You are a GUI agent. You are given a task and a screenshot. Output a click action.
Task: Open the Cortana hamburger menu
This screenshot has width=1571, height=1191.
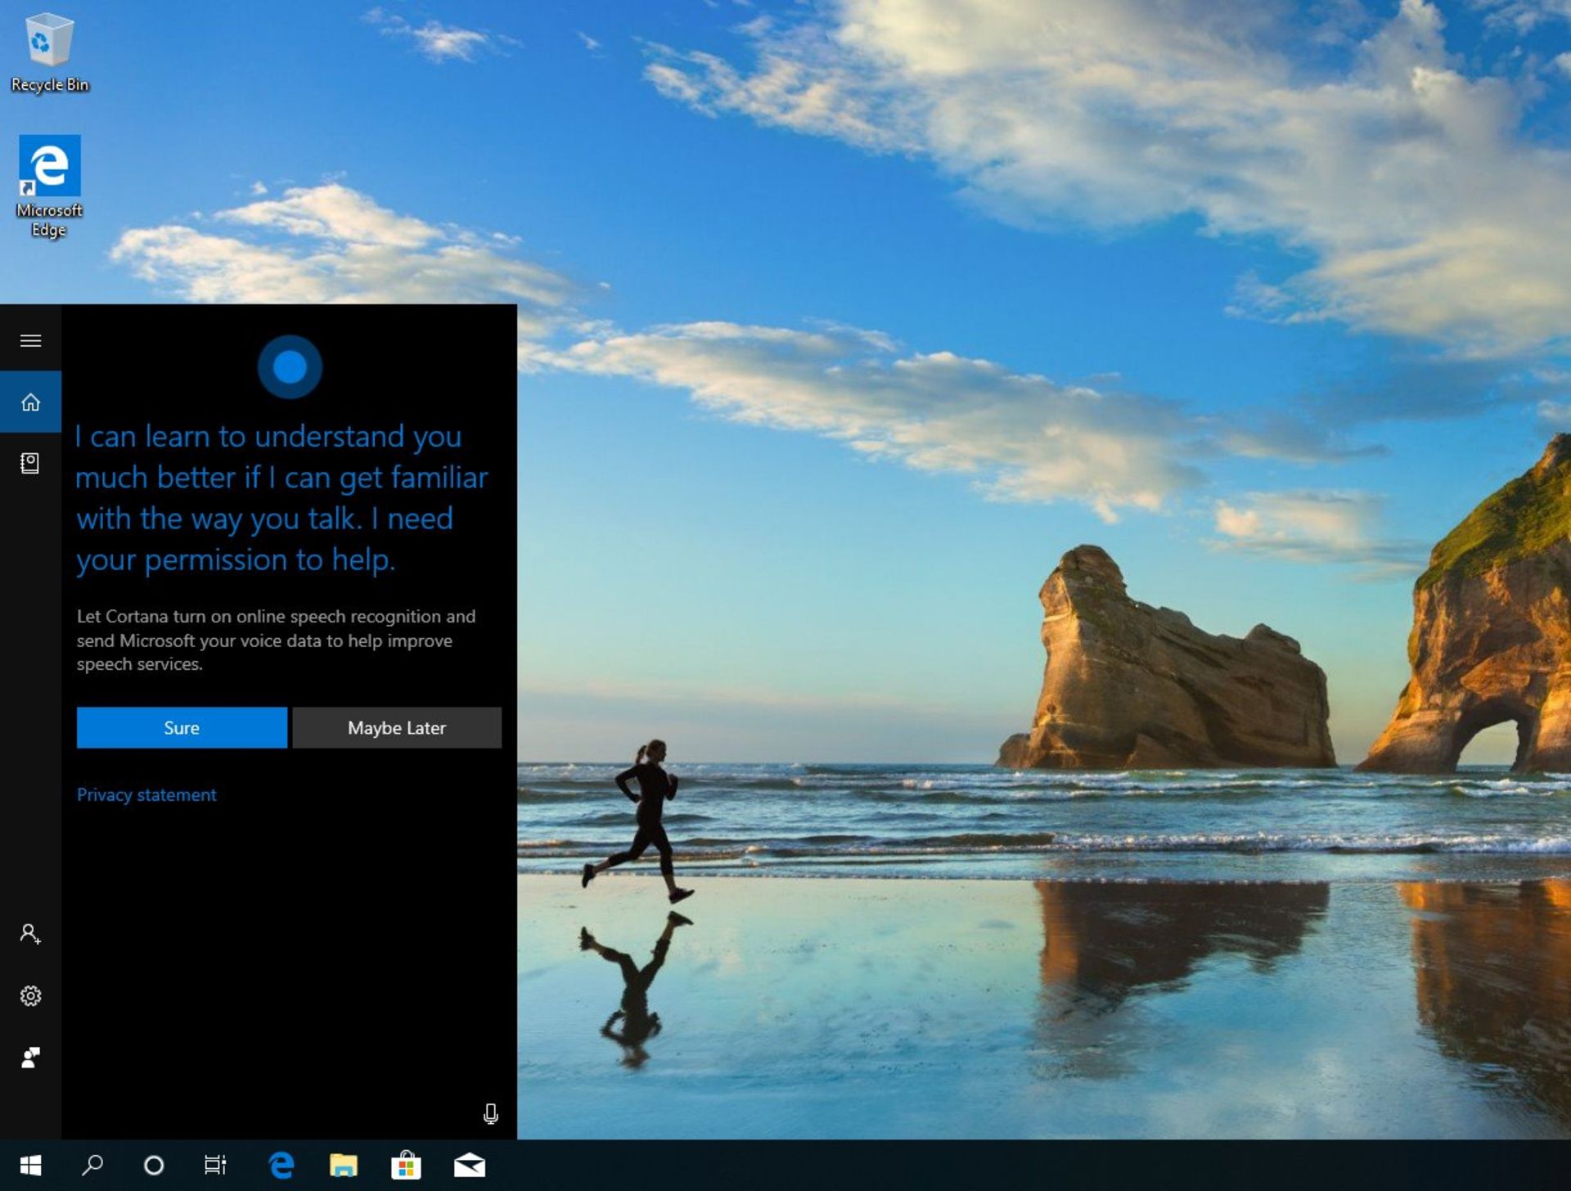click(x=31, y=340)
